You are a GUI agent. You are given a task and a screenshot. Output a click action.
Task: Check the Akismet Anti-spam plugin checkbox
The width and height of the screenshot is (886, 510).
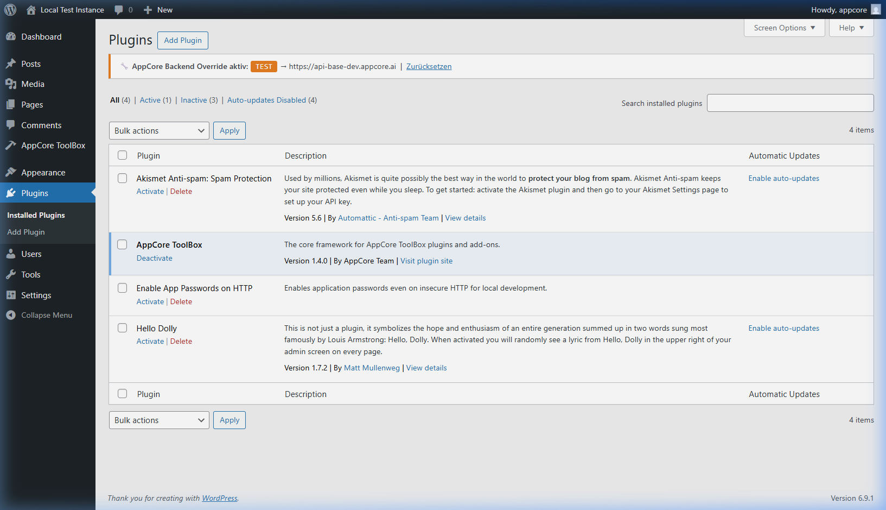click(122, 178)
